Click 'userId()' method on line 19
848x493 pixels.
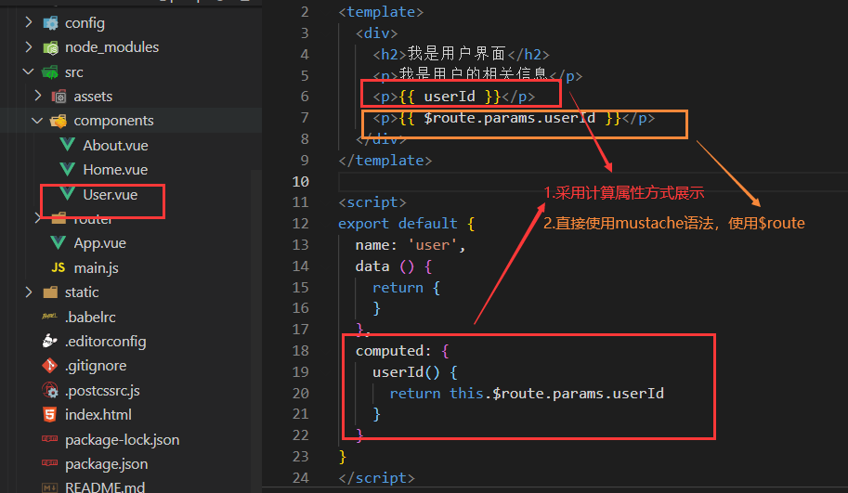[406, 372]
